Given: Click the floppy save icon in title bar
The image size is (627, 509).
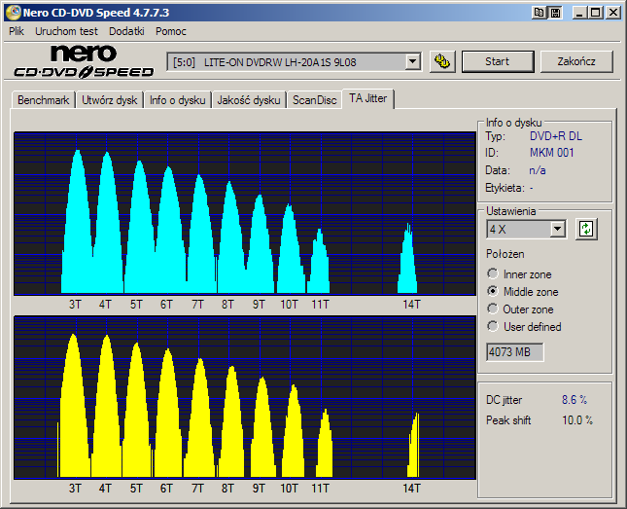Looking at the screenshot, I should (x=555, y=13).
